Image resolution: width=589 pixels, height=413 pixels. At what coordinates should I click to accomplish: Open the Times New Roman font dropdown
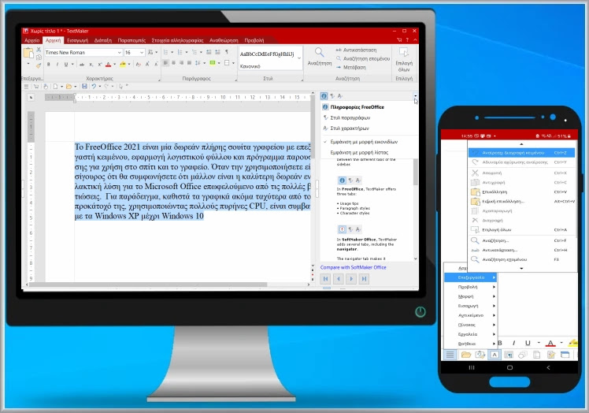tap(120, 53)
